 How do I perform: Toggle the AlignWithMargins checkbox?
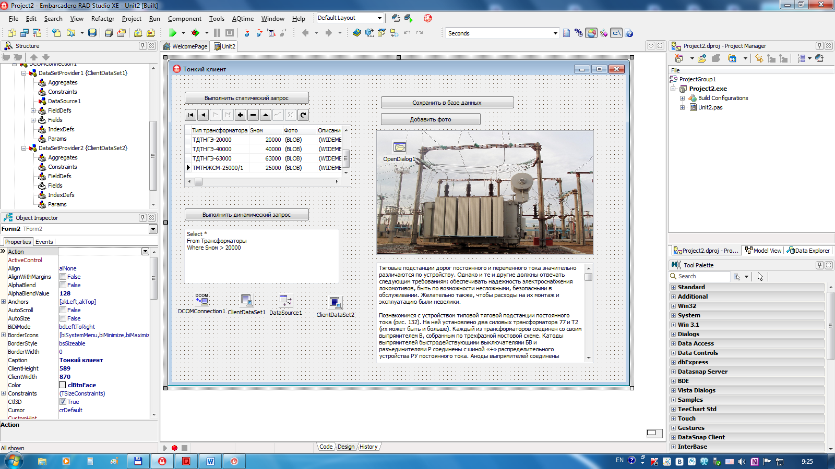(x=63, y=277)
